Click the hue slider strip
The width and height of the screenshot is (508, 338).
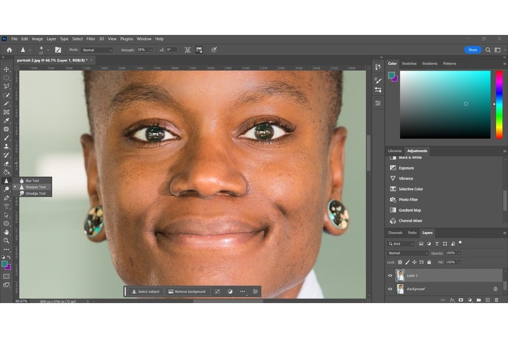(500, 105)
